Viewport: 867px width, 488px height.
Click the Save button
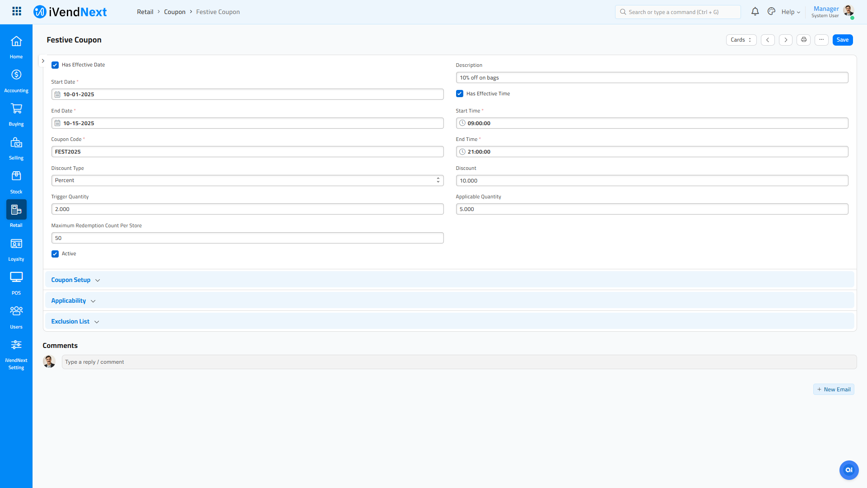pos(842,40)
